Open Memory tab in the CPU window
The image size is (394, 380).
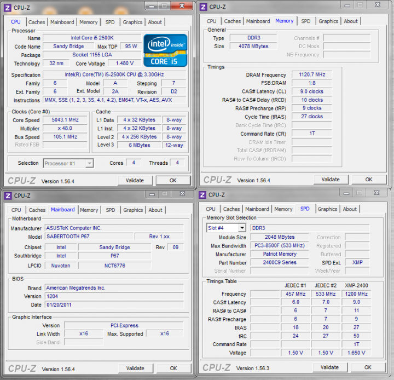click(89, 22)
